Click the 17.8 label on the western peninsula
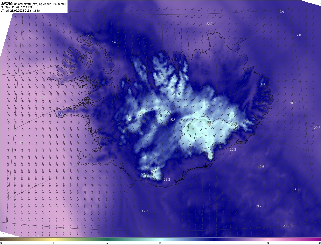Image resolution: width=321 pixels, height=245 pixels. click(x=60, y=114)
